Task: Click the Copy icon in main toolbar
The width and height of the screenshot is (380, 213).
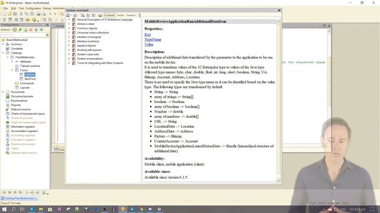Action: (x=26, y=14)
